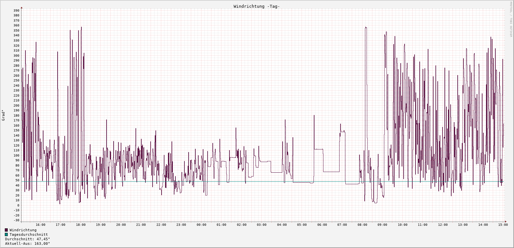Click the chart title Windrichtung -Tag-

click(257, 6)
